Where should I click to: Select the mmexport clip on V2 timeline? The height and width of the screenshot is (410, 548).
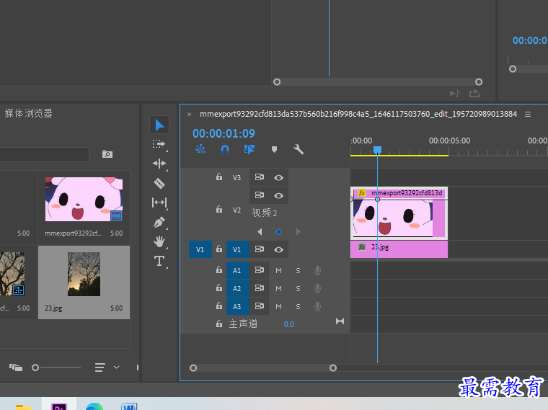tap(399, 213)
